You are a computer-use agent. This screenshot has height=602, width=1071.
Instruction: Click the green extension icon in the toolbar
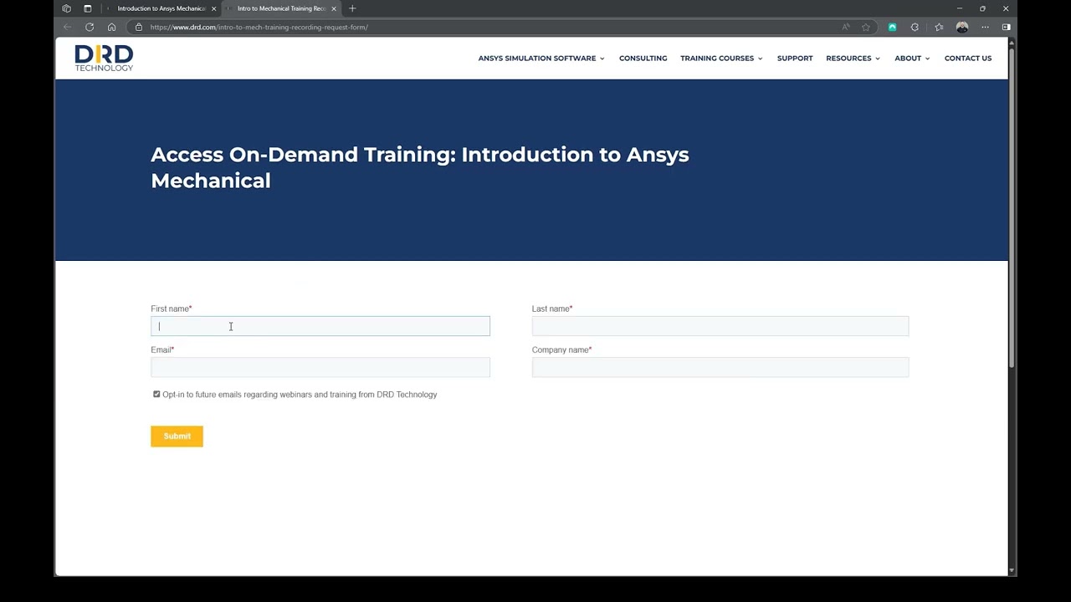click(892, 27)
